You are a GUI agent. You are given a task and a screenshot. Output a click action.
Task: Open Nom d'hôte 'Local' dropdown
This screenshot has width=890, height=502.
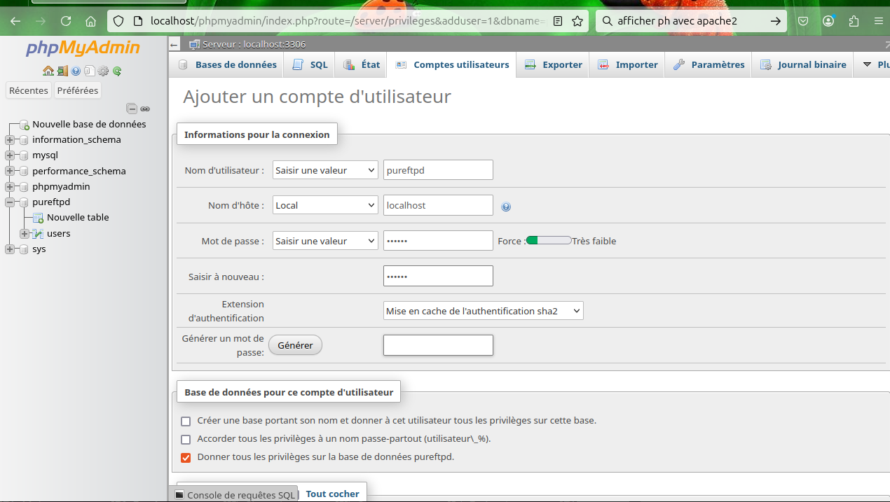(325, 205)
